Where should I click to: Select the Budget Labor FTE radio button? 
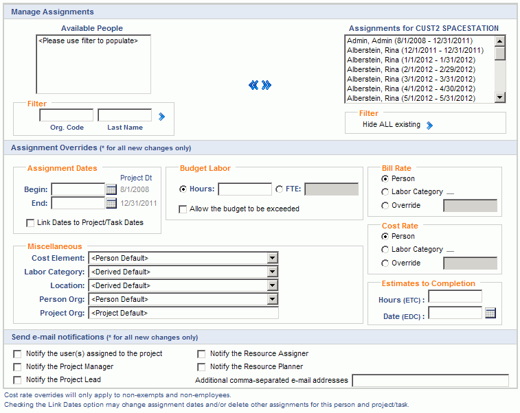click(x=280, y=189)
